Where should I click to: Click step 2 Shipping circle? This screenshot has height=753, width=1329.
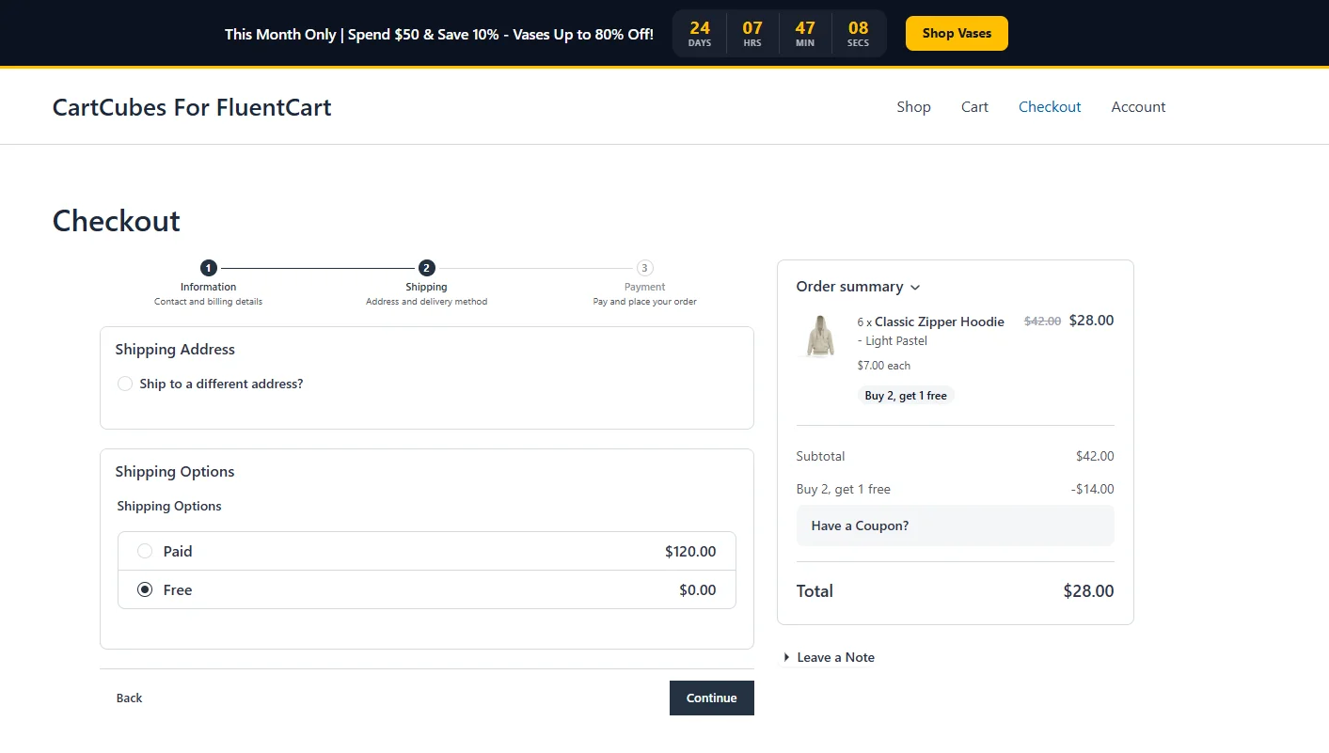(427, 268)
